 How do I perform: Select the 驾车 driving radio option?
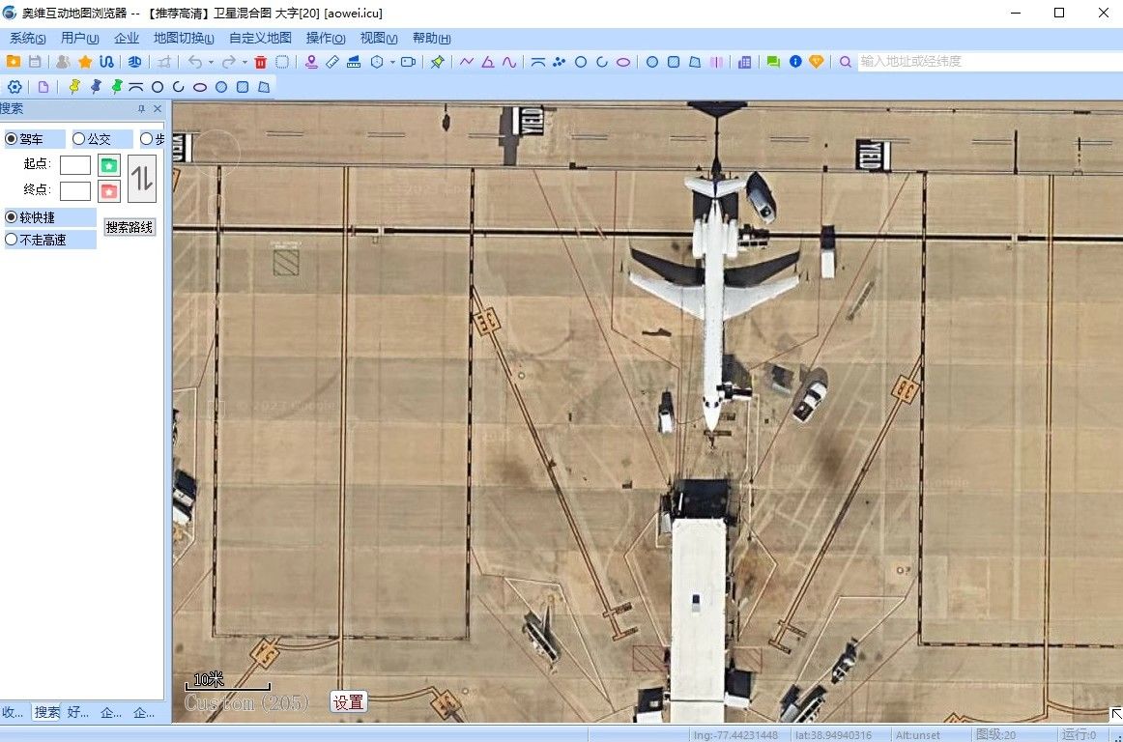[12, 139]
